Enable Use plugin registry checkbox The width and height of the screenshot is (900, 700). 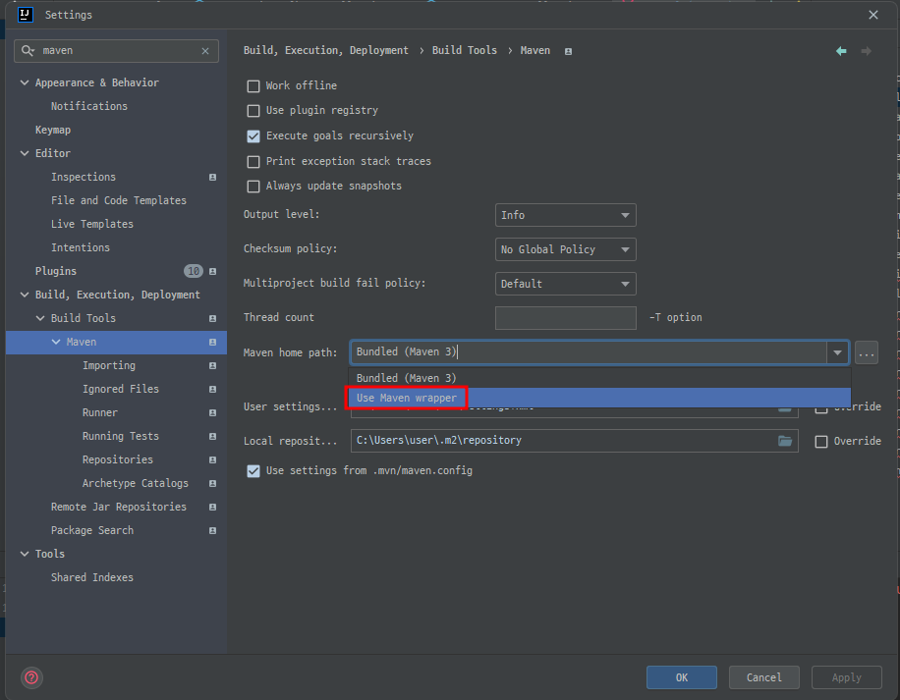tap(253, 111)
